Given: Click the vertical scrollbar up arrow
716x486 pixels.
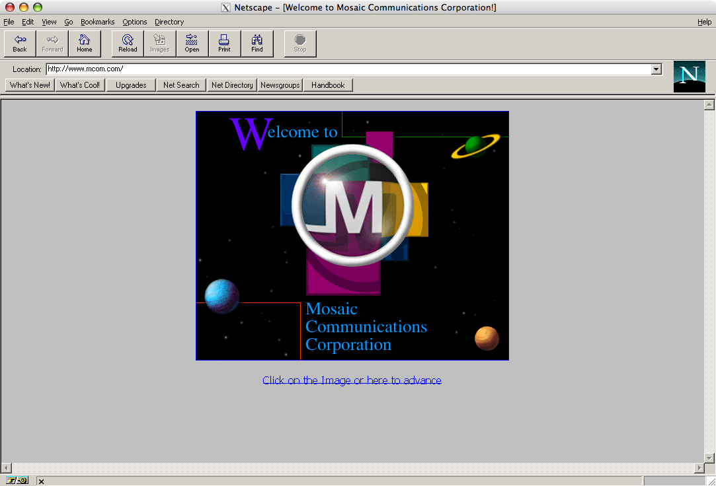Looking at the screenshot, I should [x=709, y=105].
